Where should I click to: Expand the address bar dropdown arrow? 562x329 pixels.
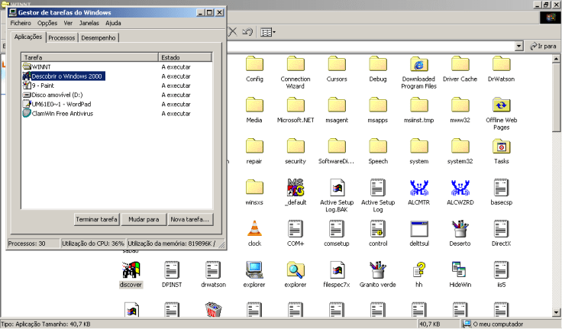click(519, 47)
